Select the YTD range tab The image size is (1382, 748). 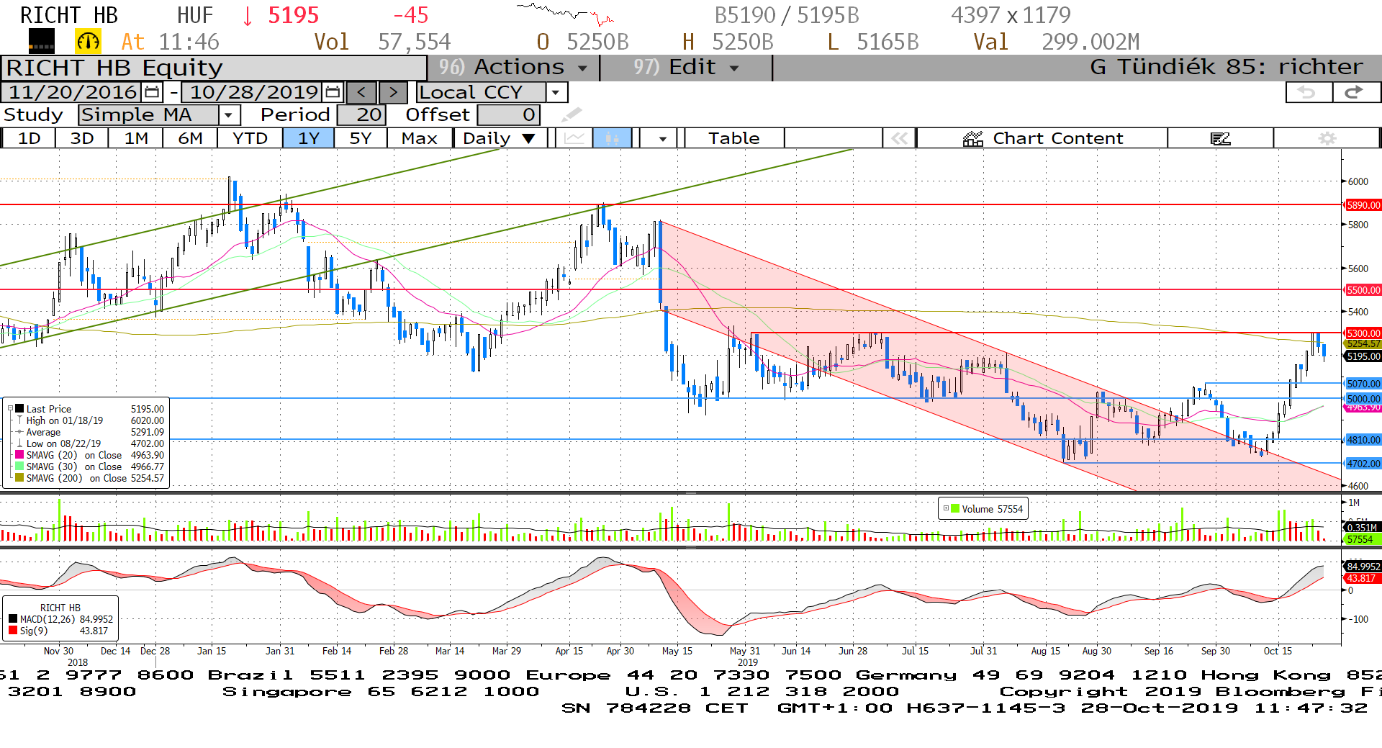coord(250,138)
